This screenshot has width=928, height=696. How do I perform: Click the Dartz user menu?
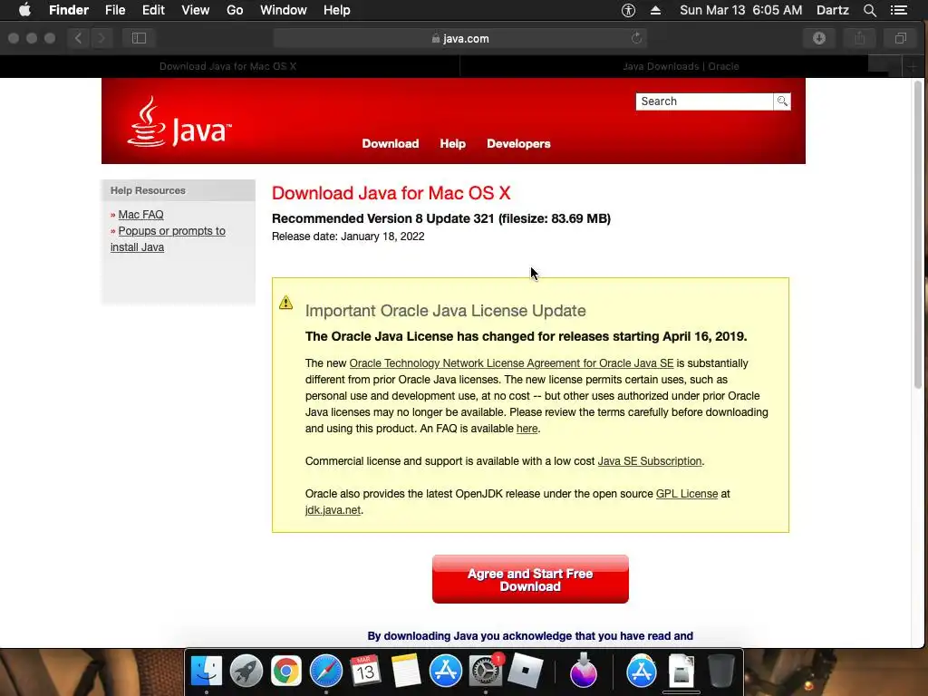coord(832,10)
